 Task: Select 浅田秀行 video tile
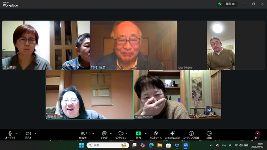[x=46, y=45]
